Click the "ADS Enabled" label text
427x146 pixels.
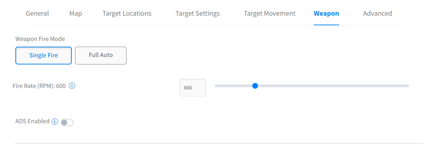coord(33,121)
